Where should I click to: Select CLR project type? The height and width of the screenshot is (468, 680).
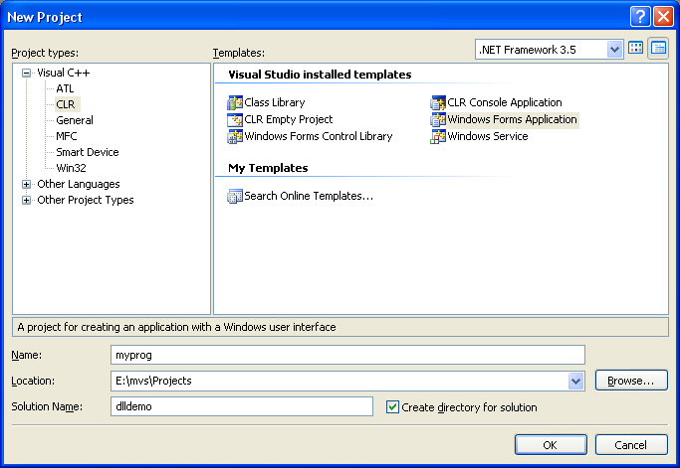click(x=66, y=104)
